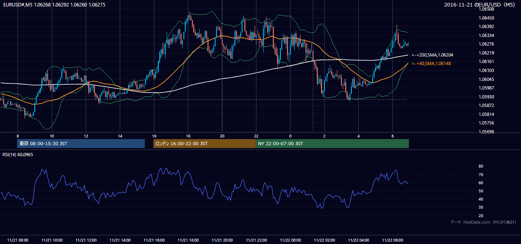This screenshot has width=521, height=244.
Task: Click bottom timestamp 11/21 20:00
Action: click(222, 240)
